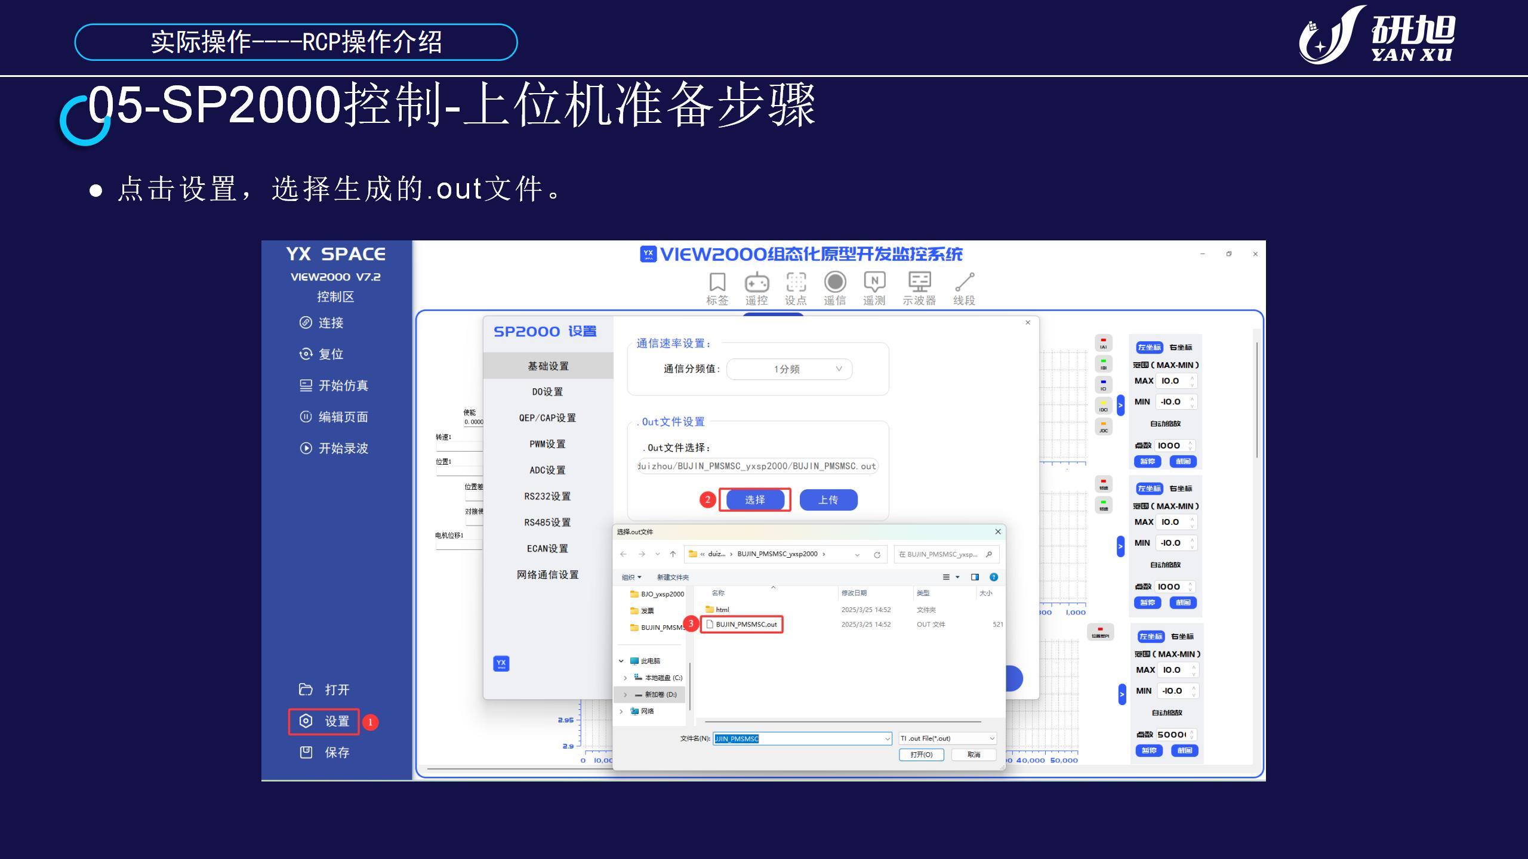The height and width of the screenshot is (859, 1528).
Task: Start simulation with 开始仿真
Action: (334, 385)
